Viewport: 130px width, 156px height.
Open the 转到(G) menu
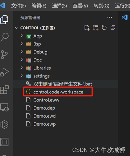[101, 6]
